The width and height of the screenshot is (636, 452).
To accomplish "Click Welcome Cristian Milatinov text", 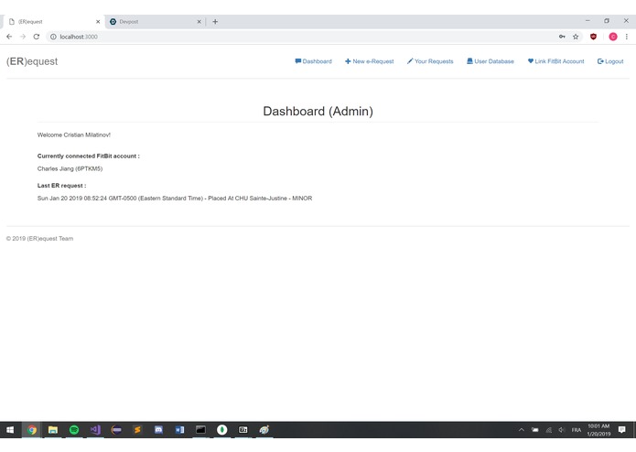I will click(x=74, y=135).
